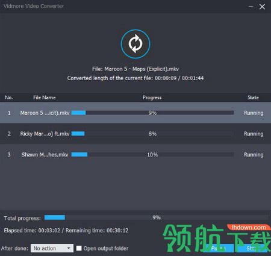Select row 1 Maroon 5 mkv file
This screenshot has width=271, height=256.
(x=135, y=113)
